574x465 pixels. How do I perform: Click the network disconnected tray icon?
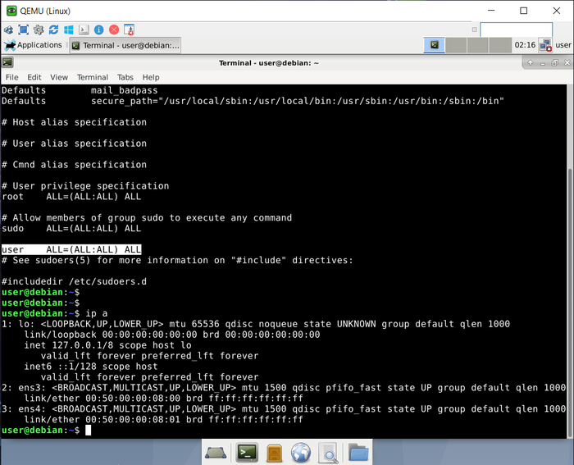tap(545, 45)
